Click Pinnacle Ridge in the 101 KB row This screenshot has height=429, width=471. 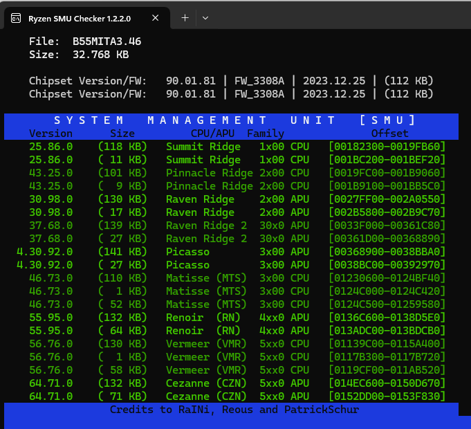click(x=210, y=173)
